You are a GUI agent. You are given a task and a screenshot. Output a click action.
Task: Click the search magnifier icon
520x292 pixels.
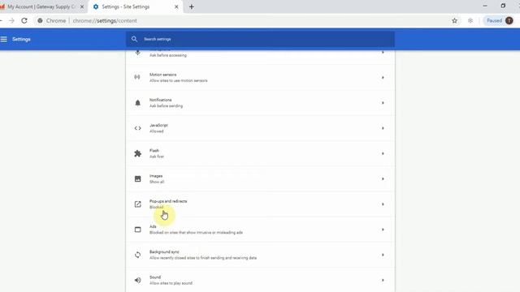[134, 39]
